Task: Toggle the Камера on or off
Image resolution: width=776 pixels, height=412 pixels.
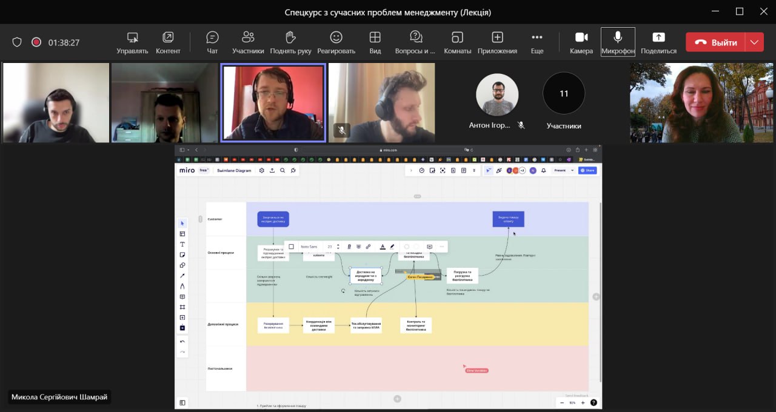Action: point(581,42)
